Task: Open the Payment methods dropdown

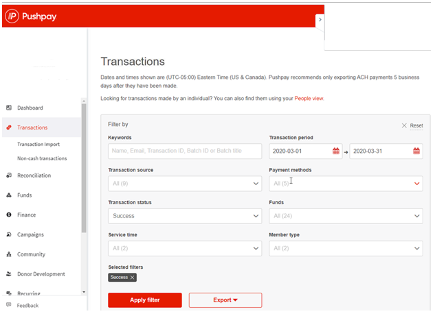Action: pyautogui.click(x=346, y=184)
